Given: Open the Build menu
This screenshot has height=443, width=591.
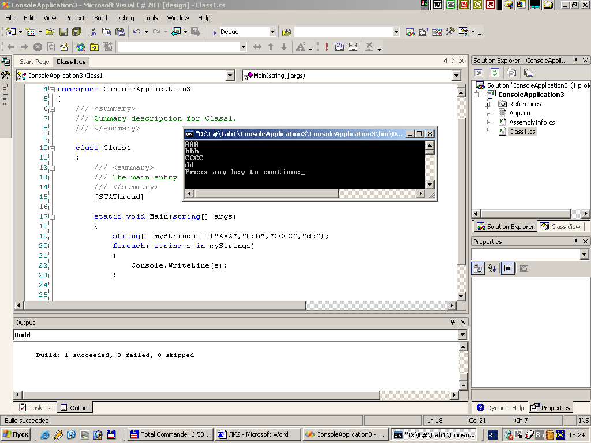Looking at the screenshot, I should point(100,18).
